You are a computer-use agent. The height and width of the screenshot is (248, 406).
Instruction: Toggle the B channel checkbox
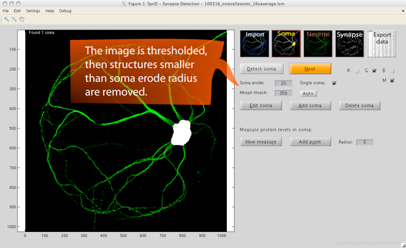pyautogui.click(x=392, y=71)
